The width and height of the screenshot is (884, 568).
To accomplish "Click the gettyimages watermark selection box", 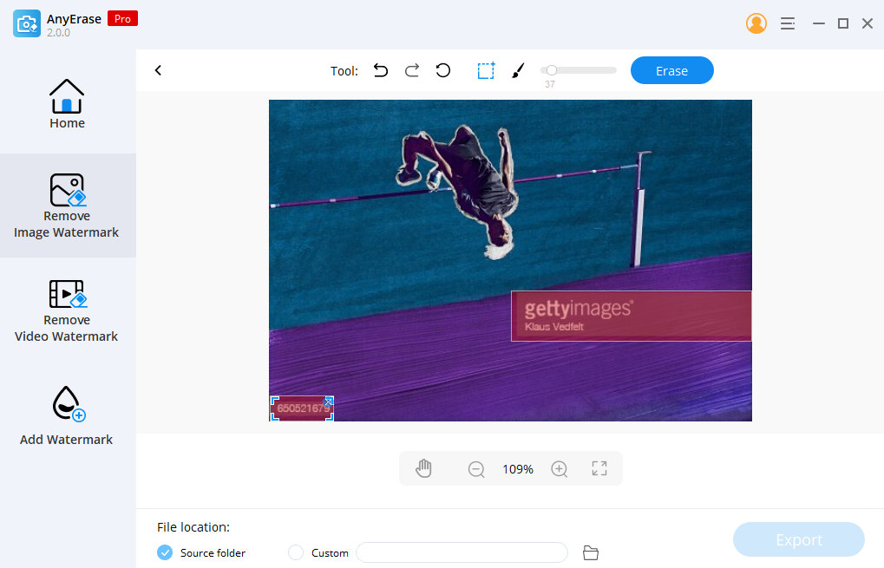I will click(631, 317).
